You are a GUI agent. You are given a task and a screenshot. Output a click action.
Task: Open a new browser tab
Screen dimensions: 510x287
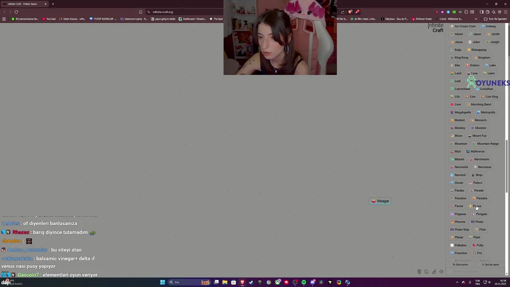53,4
